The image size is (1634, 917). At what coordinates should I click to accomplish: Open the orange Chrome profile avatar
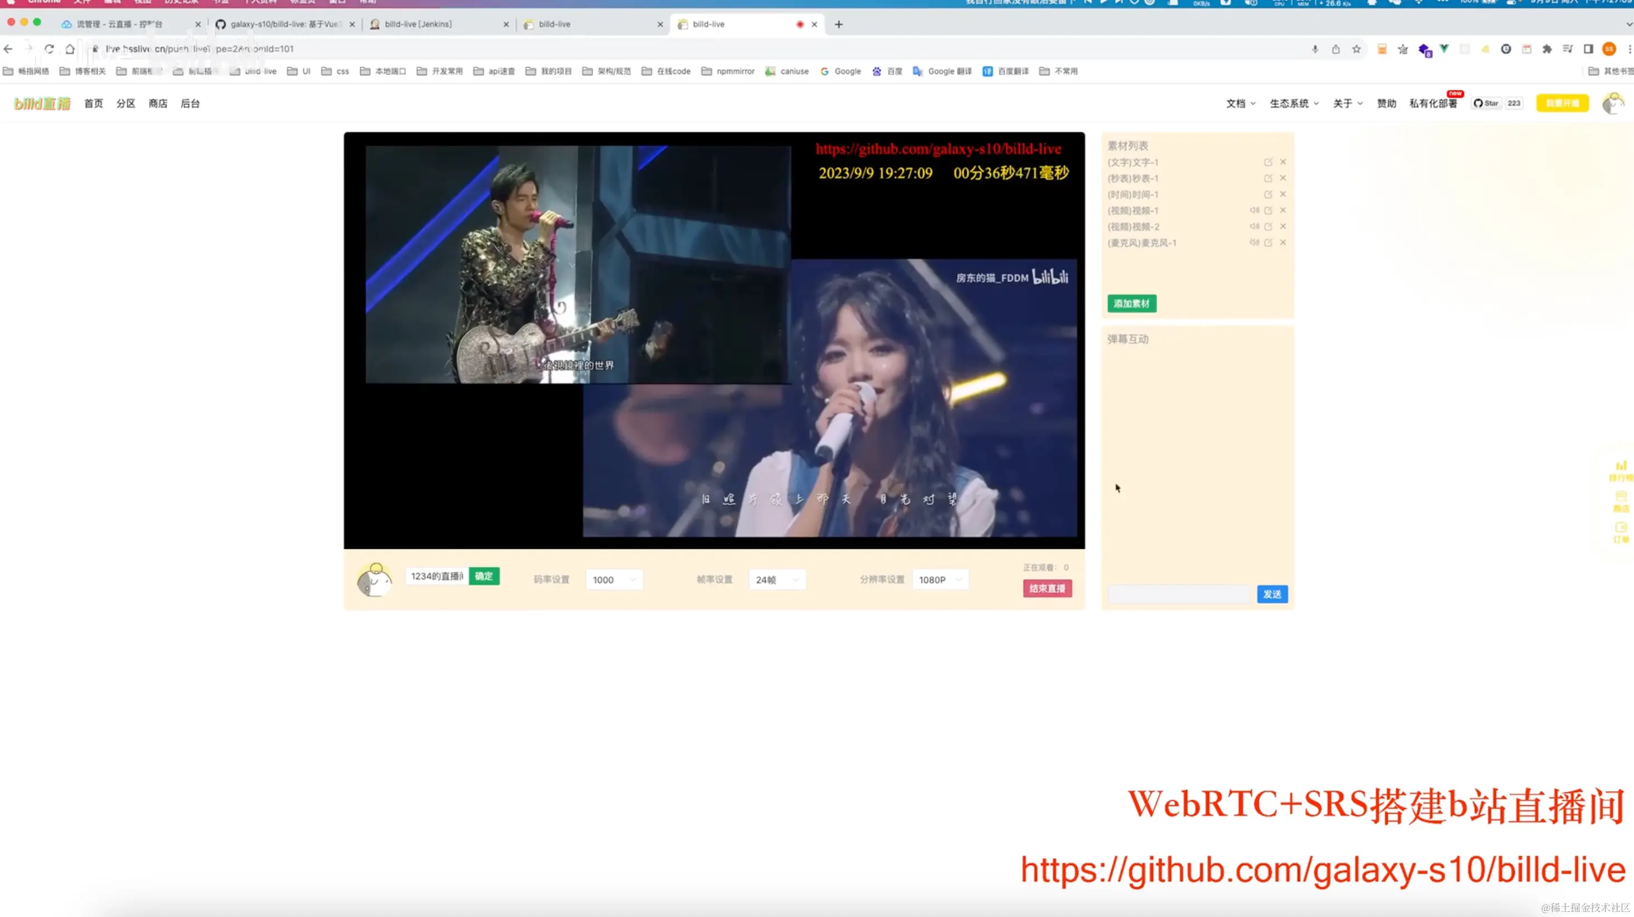1609,49
